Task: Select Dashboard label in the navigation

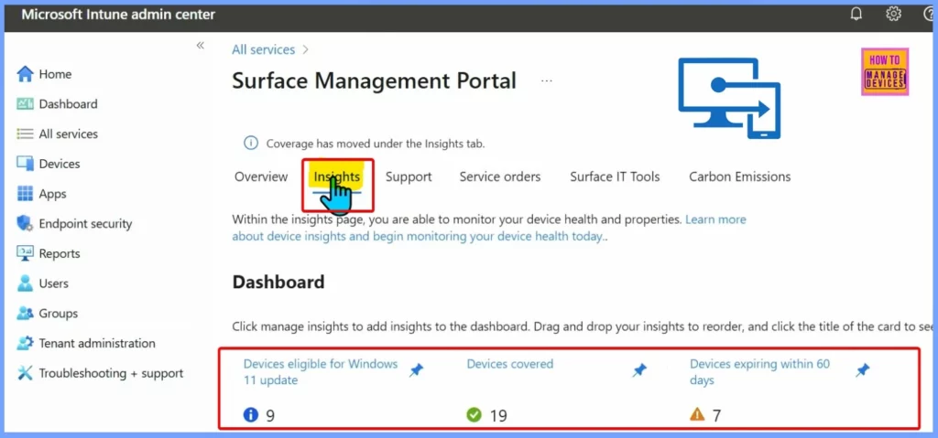Action: tap(68, 104)
